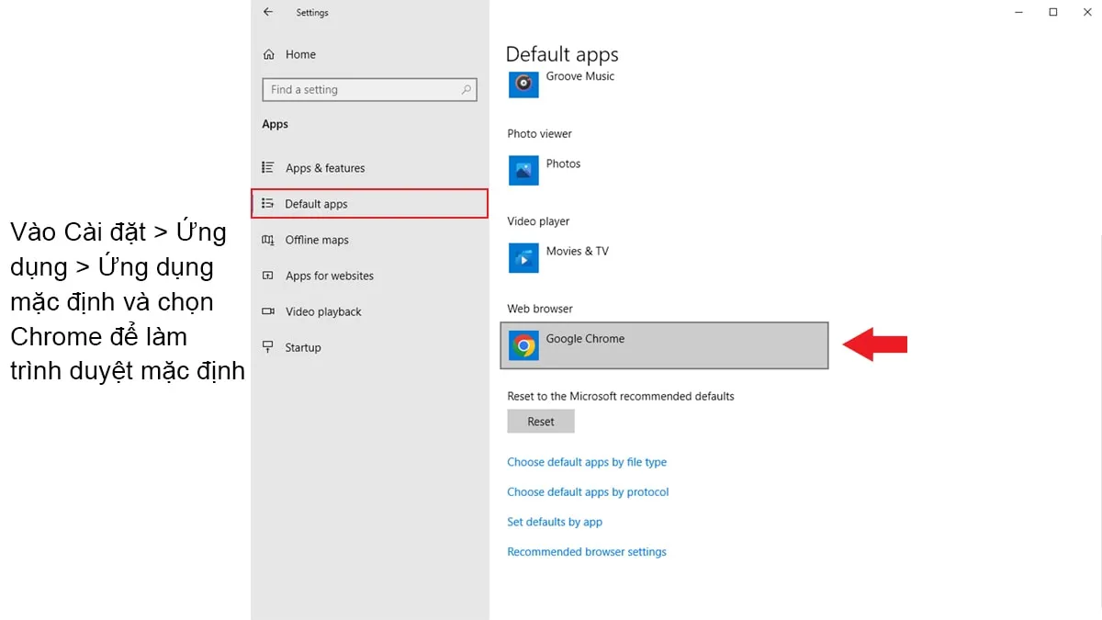Image resolution: width=1102 pixels, height=620 pixels.
Task: Select the Default apps sidebar icon
Action: (x=268, y=203)
